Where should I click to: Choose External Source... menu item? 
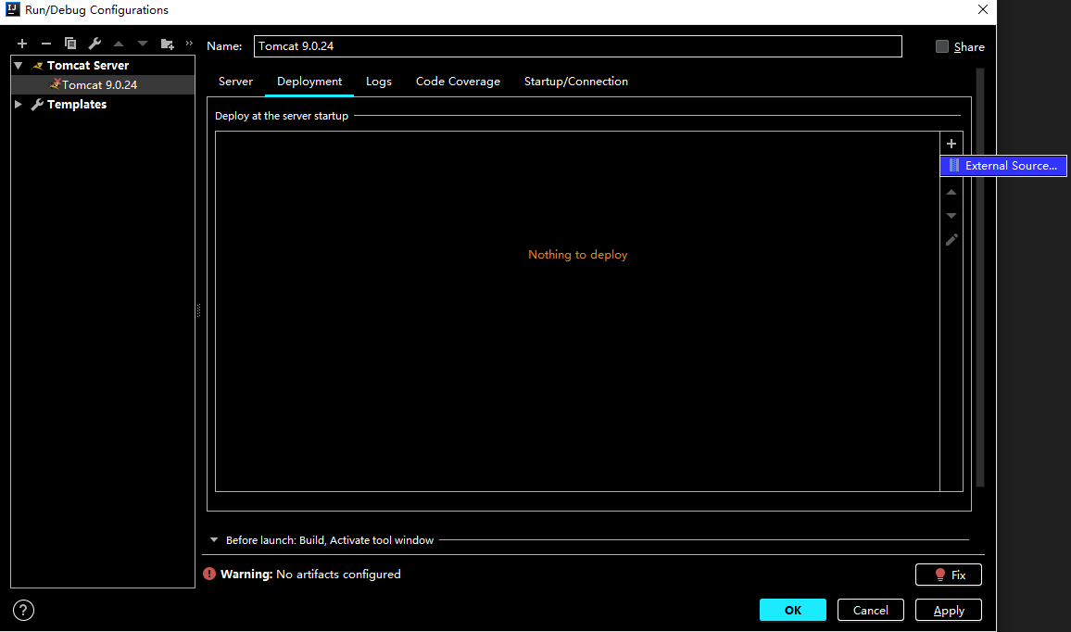[1003, 166]
